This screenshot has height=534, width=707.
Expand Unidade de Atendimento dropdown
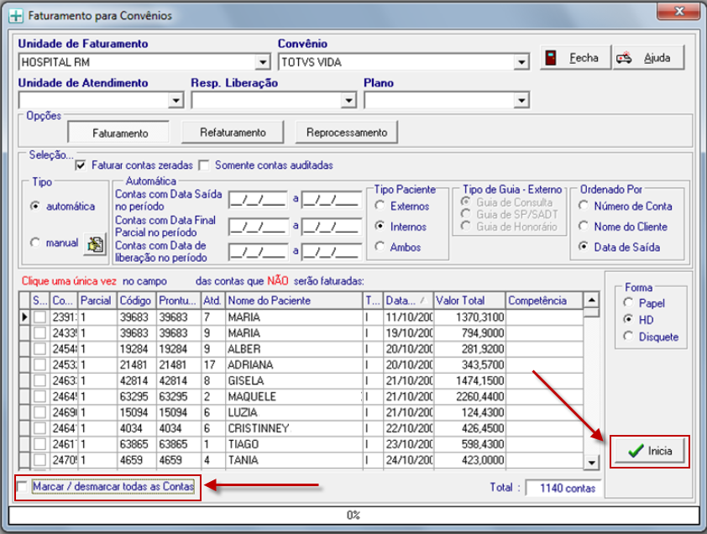[x=175, y=100]
